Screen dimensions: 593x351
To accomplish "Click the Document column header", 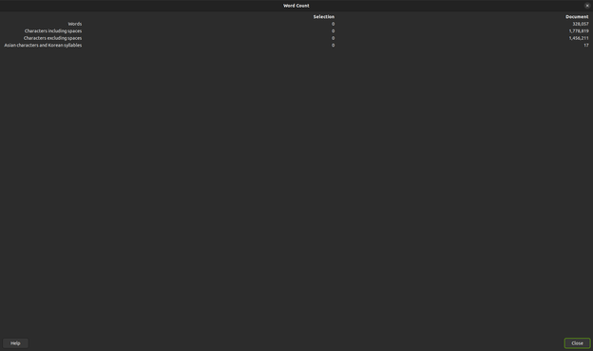I will coord(577,17).
